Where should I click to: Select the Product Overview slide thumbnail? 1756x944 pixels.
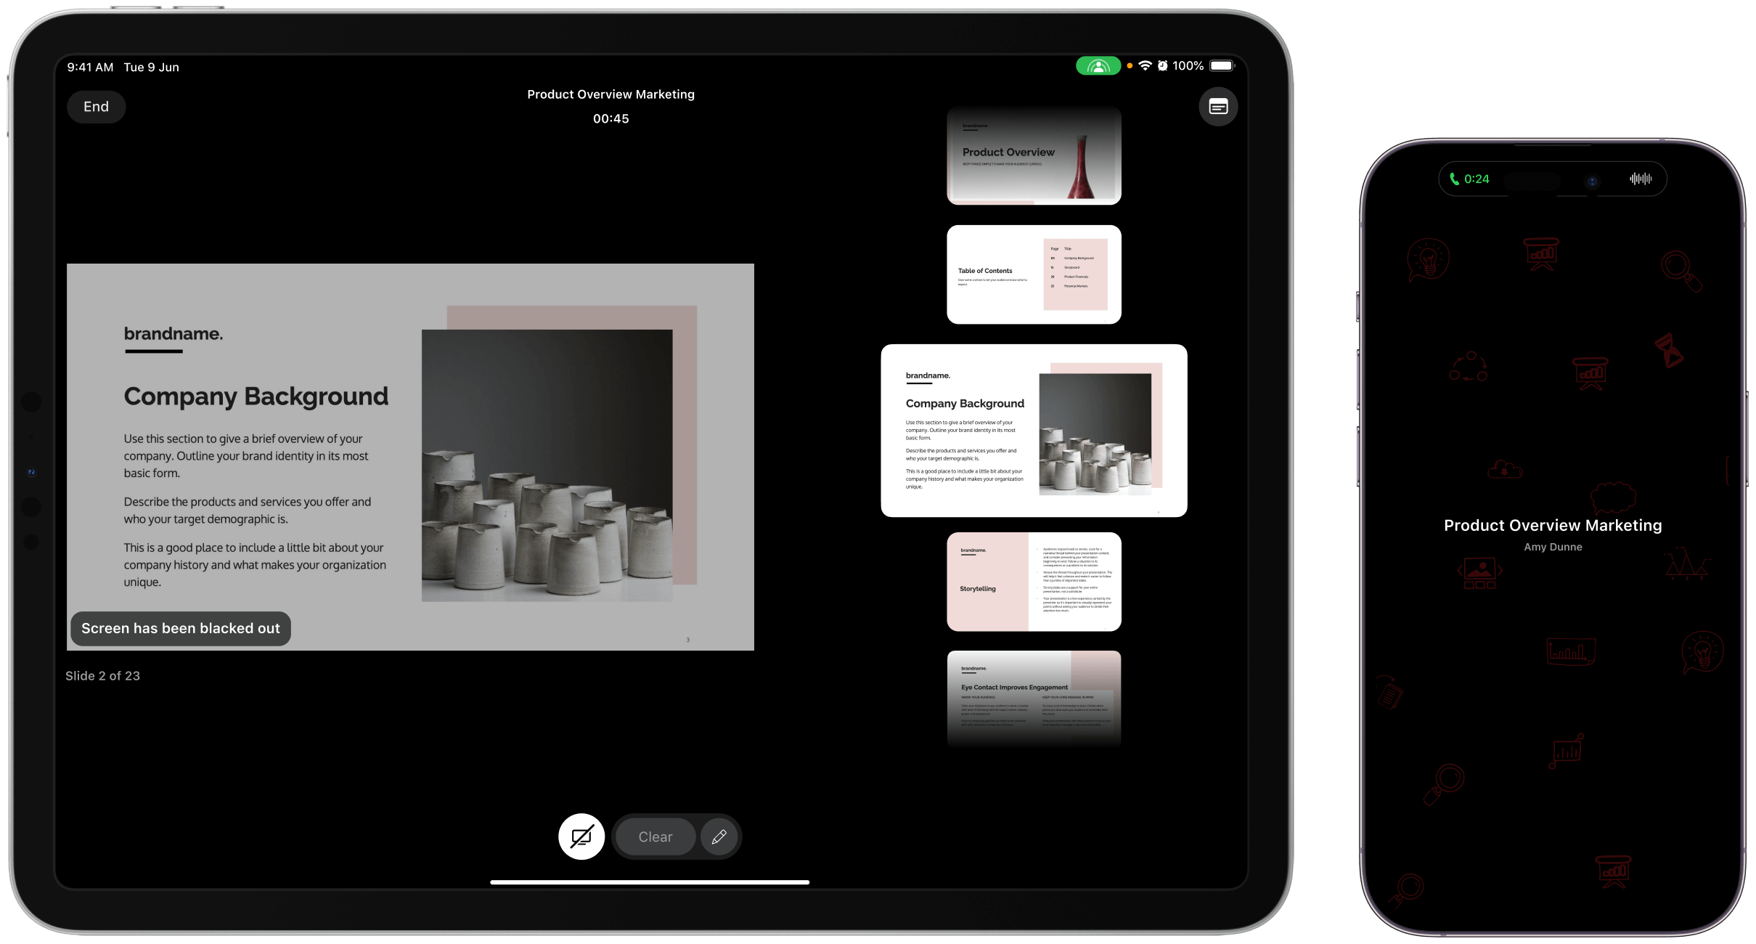[x=1033, y=155]
